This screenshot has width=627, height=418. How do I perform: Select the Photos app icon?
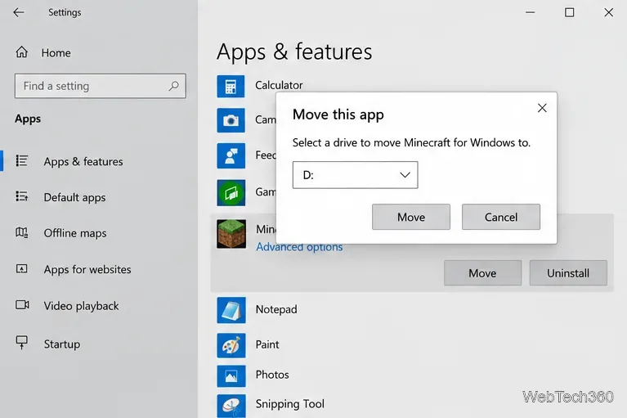pyautogui.click(x=231, y=376)
